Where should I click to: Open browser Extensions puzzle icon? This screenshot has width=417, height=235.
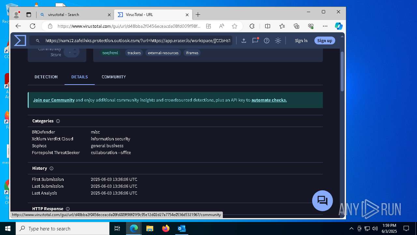252,26
